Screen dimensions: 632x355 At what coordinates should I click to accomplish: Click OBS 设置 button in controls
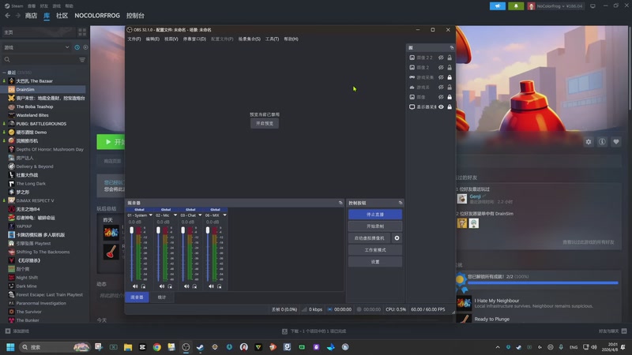pyautogui.click(x=375, y=262)
